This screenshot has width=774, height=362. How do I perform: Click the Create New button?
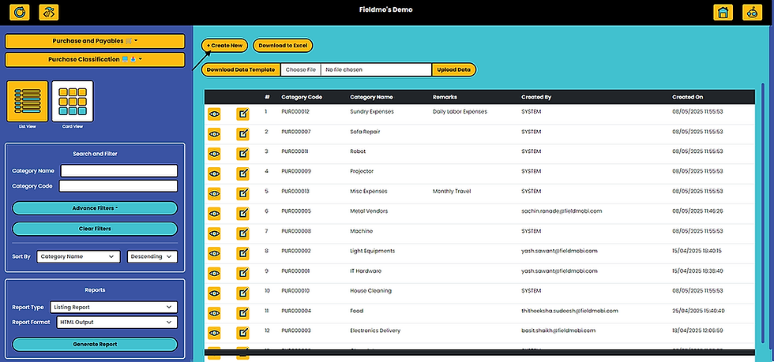pos(224,46)
